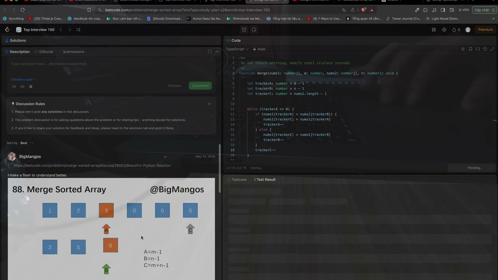Screen dimensions: 498x280
Task: Toggle the Brave VPN button
Action: [463, 10]
